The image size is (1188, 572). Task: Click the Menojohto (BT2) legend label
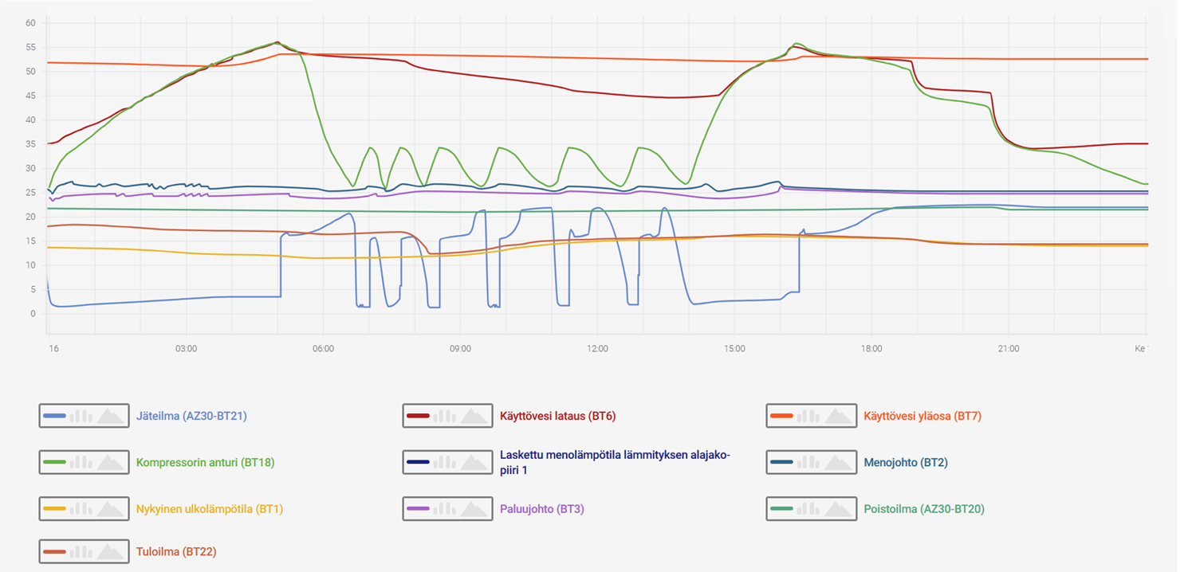[906, 462]
